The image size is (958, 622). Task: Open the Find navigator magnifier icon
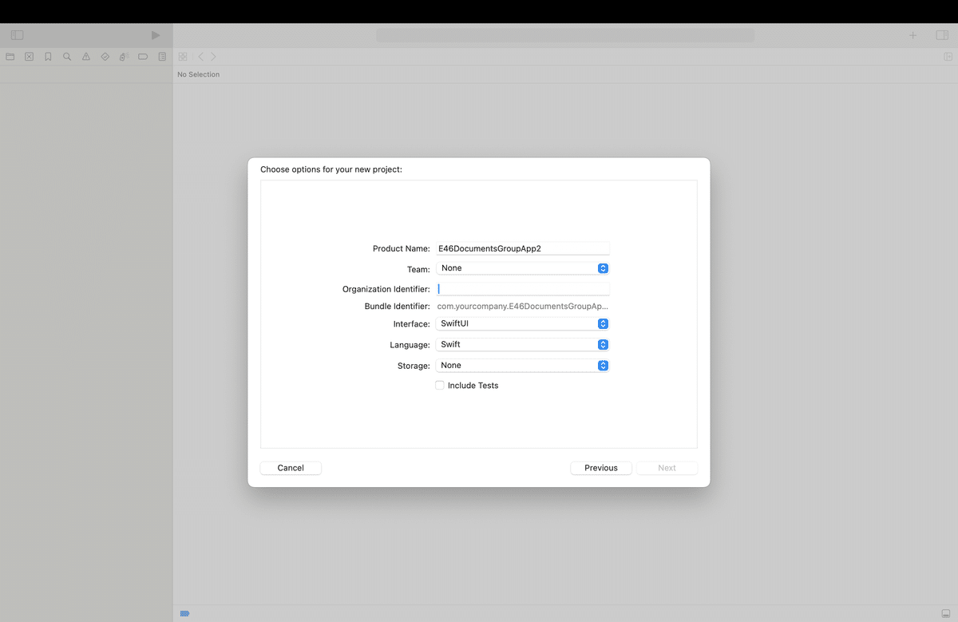(x=67, y=57)
